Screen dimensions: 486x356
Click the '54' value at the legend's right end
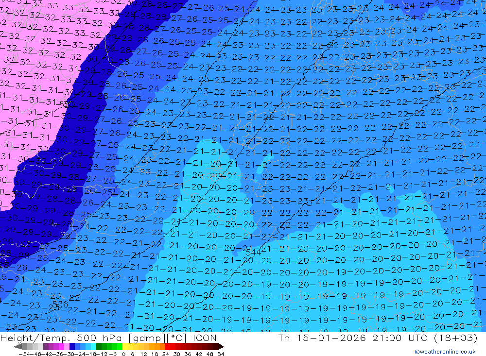click(221, 354)
